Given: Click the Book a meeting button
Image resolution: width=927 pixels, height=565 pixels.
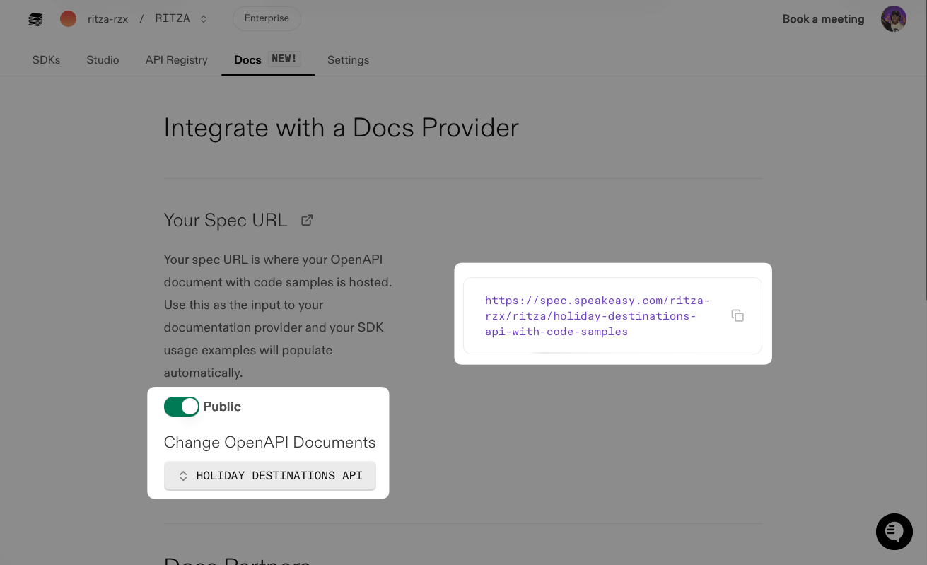Looking at the screenshot, I should [822, 19].
